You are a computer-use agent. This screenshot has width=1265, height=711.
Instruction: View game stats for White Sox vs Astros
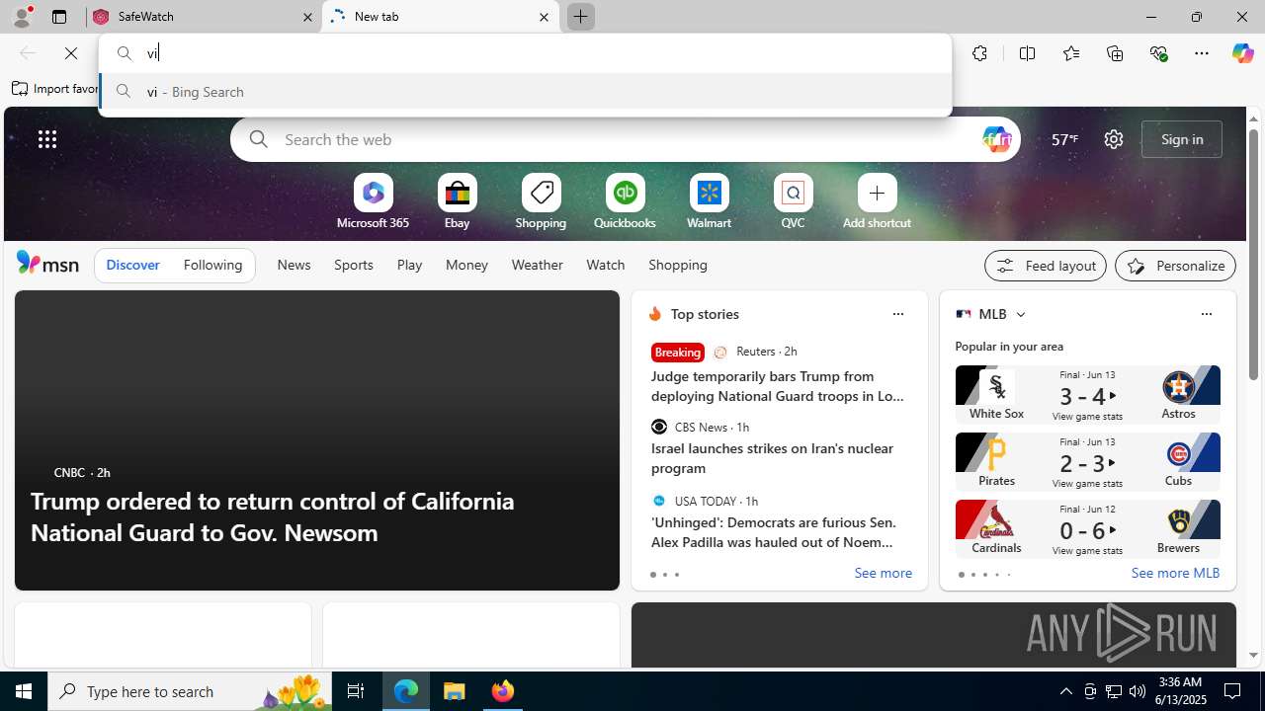1087,417
